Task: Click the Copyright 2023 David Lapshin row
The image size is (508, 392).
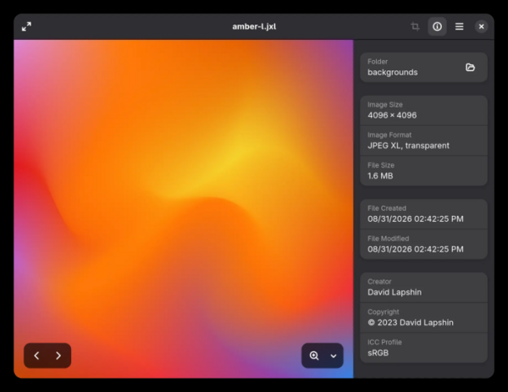Action: [x=424, y=317]
